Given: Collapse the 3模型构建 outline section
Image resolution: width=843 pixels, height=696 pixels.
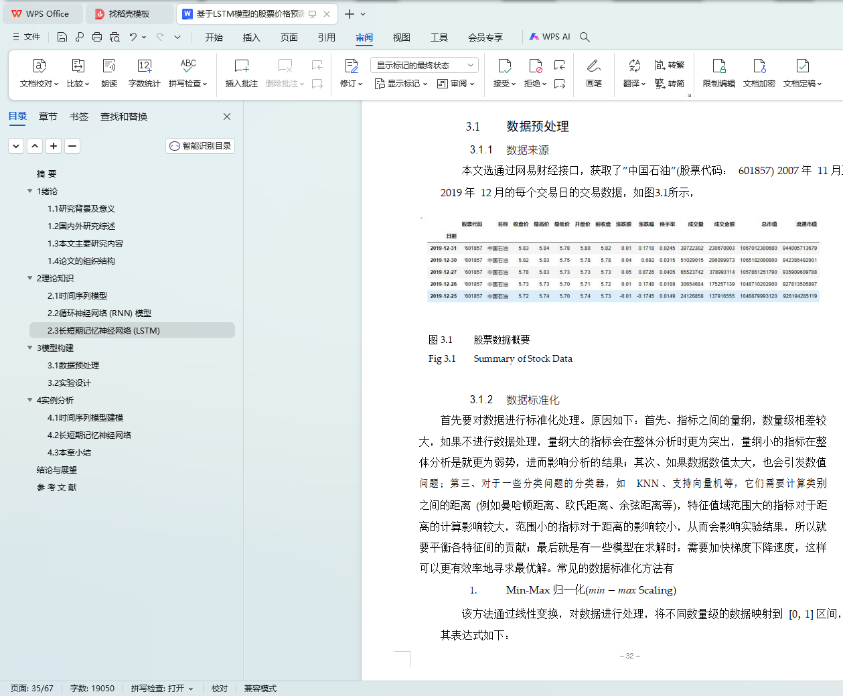Looking at the screenshot, I should [29, 348].
